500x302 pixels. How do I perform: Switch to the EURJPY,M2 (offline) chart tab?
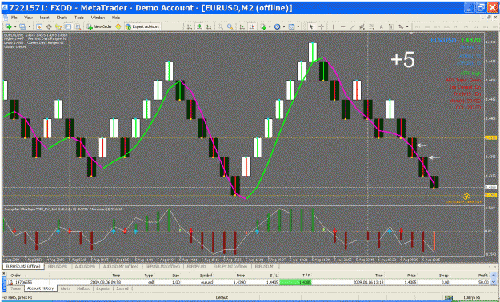point(230,266)
